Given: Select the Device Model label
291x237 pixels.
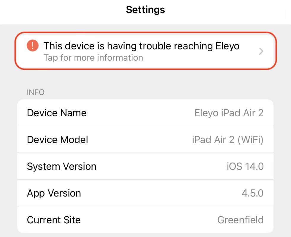Looking at the screenshot, I should point(58,139).
